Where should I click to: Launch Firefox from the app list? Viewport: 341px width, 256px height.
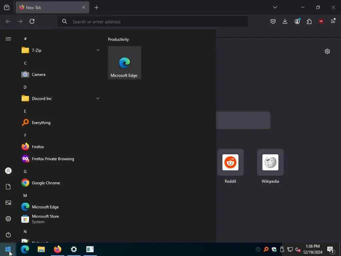61,147
